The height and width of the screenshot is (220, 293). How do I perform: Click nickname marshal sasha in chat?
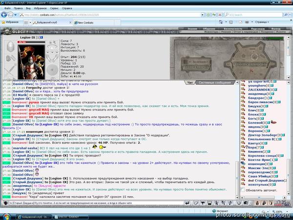click(x=25, y=148)
